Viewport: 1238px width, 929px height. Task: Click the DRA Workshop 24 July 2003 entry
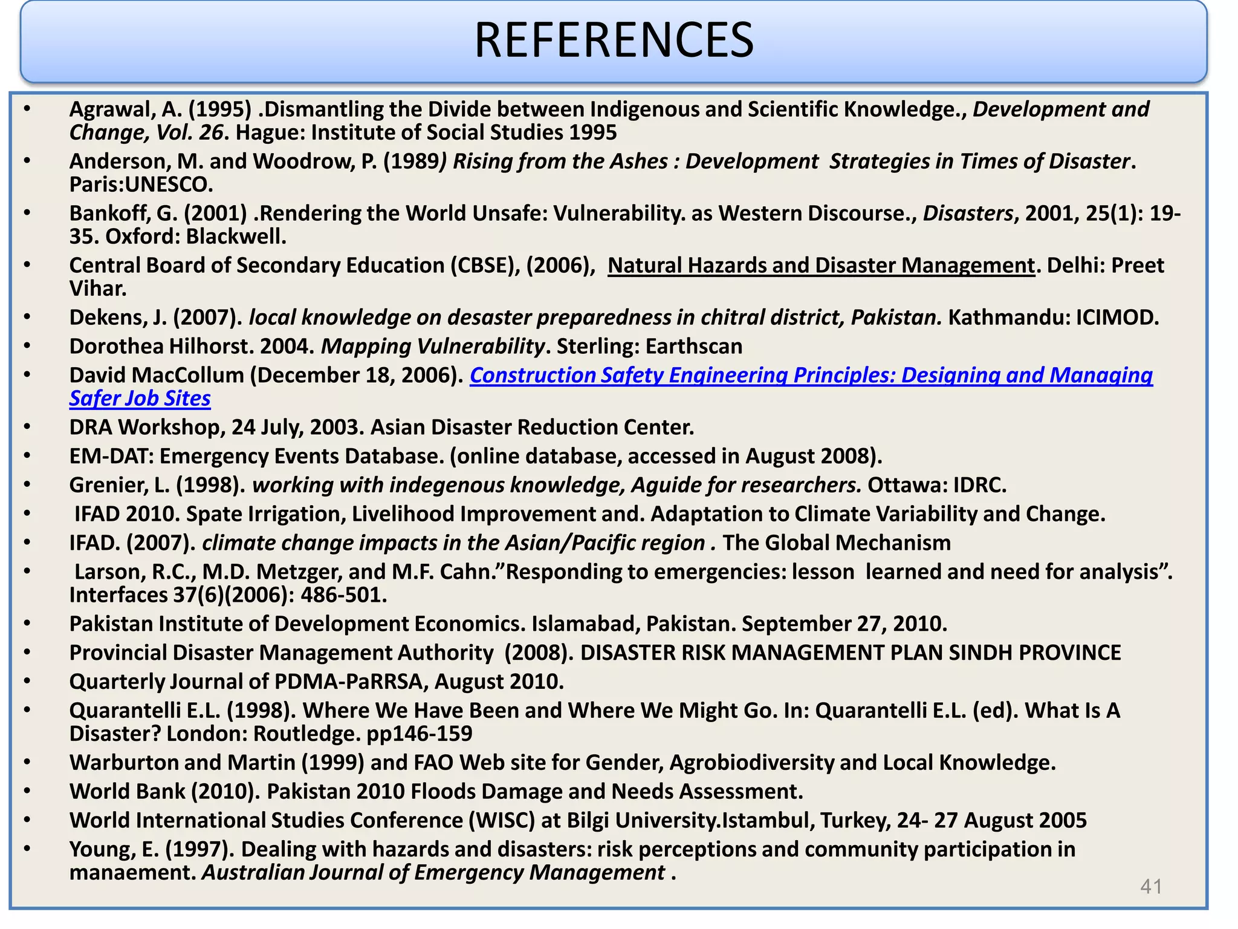(x=381, y=428)
